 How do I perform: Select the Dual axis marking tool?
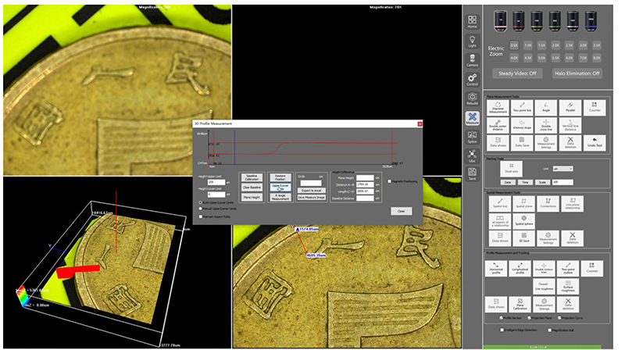(x=512, y=169)
